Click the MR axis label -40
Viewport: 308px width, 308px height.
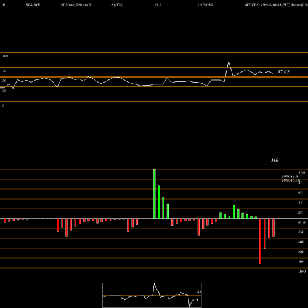pyautogui.click(x=301, y=242)
